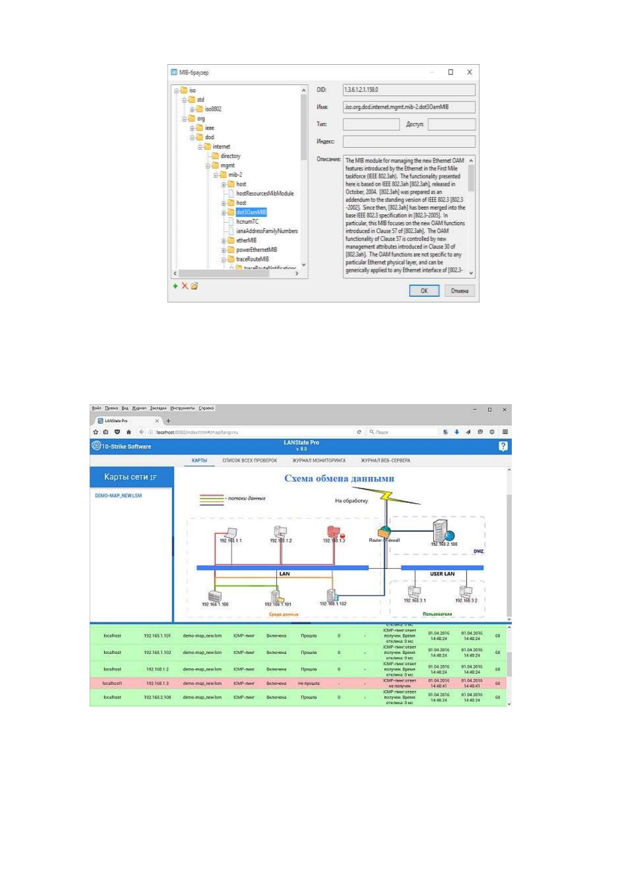617x872 pixels.
Task: Expand the iso8802 tree node
Action: [x=192, y=109]
